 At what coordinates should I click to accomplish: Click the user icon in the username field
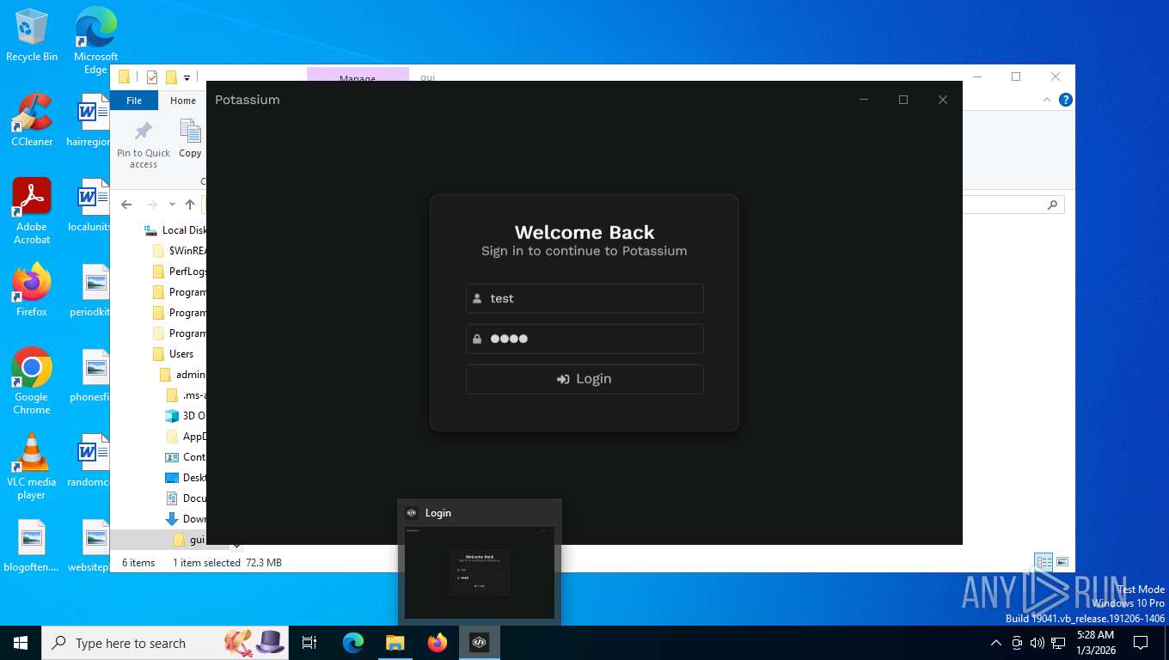point(477,299)
